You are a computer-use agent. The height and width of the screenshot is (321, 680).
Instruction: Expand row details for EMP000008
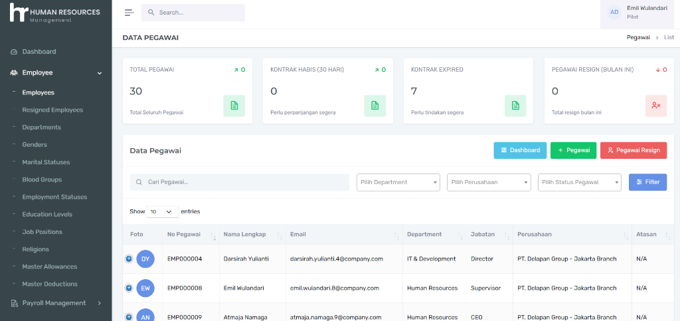point(129,288)
